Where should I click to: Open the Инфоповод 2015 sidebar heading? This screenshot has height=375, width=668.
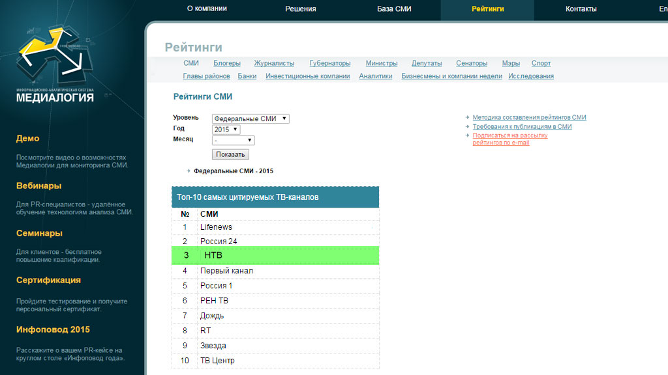point(53,329)
